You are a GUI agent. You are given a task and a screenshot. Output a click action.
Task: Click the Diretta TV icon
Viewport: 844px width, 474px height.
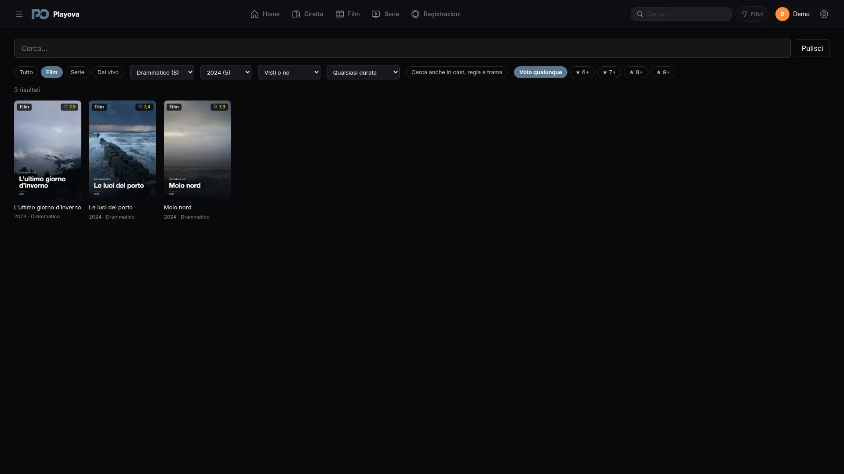pyautogui.click(x=296, y=14)
